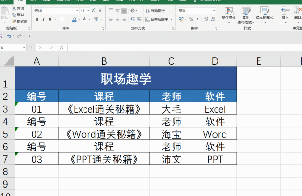
Task: Open the Underline style dropdown arrow
Action: click(55, 19)
